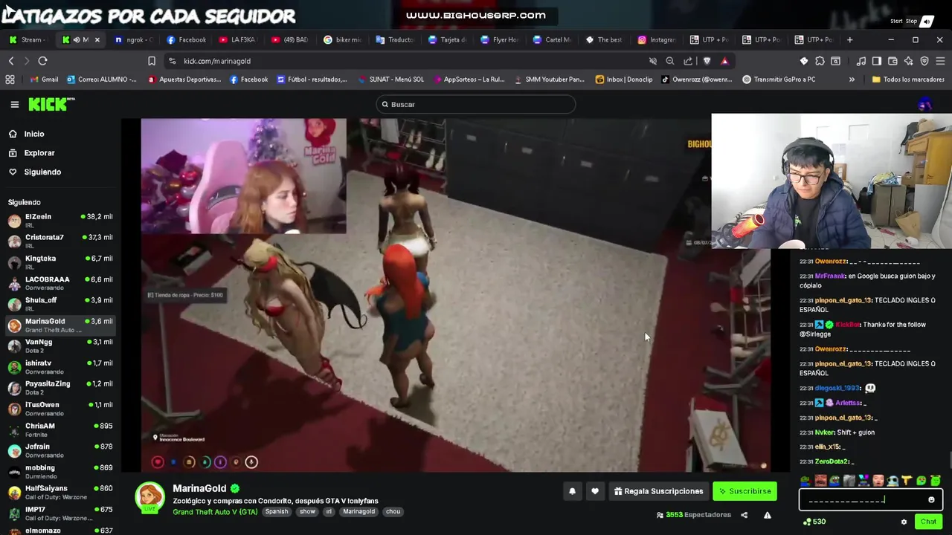Open Shuls_off's channel in the following list
Screen dimensions: 952x535
coord(60,303)
